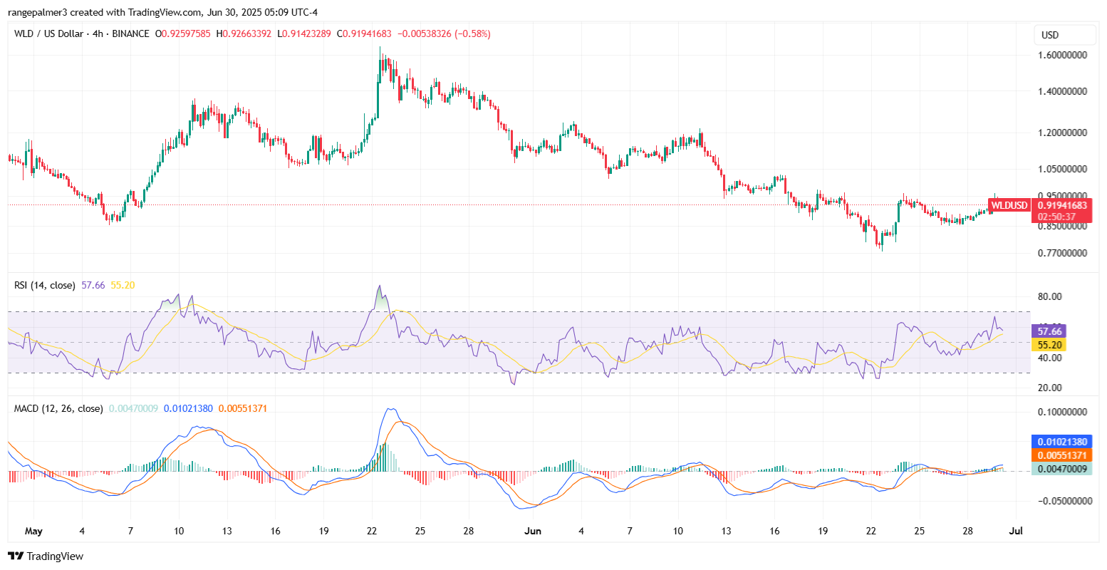Click the 0.77000000 price axis label
Screen dimensions: 1107x570
[x=1061, y=253]
